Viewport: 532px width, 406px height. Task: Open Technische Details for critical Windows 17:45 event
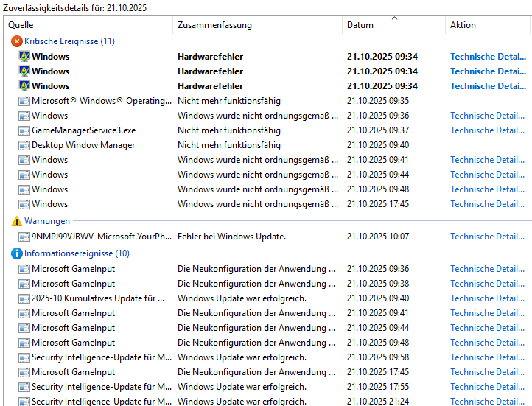[x=488, y=204]
